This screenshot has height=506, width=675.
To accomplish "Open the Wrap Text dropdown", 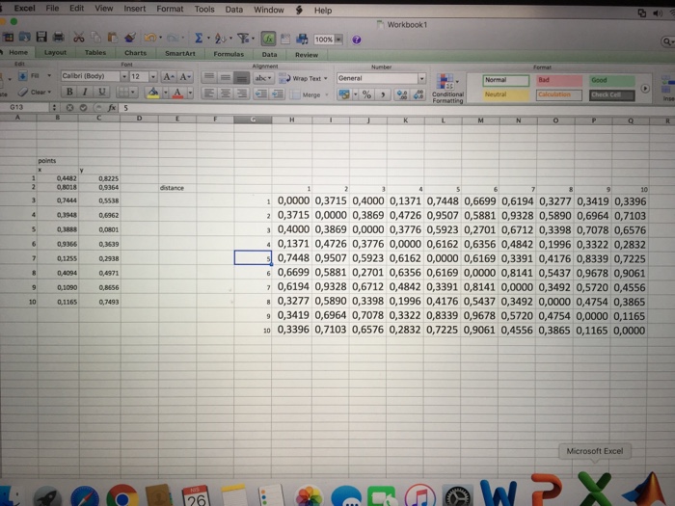I will pos(326,78).
